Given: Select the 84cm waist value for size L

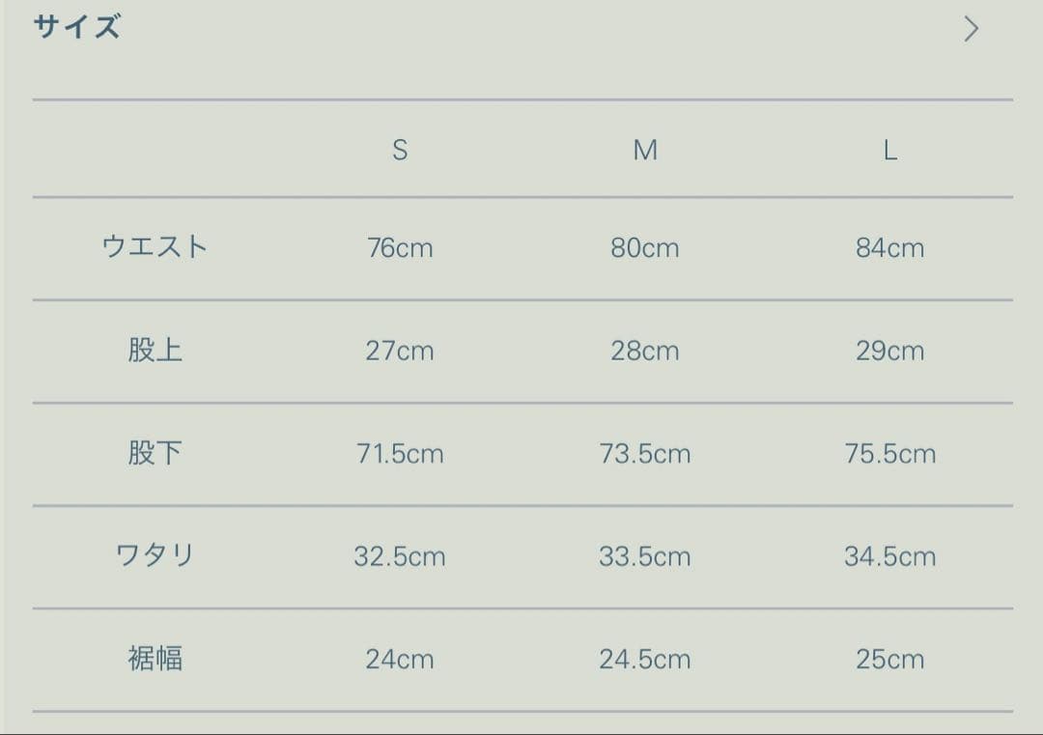Looking at the screenshot, I should tap(891, 247).
